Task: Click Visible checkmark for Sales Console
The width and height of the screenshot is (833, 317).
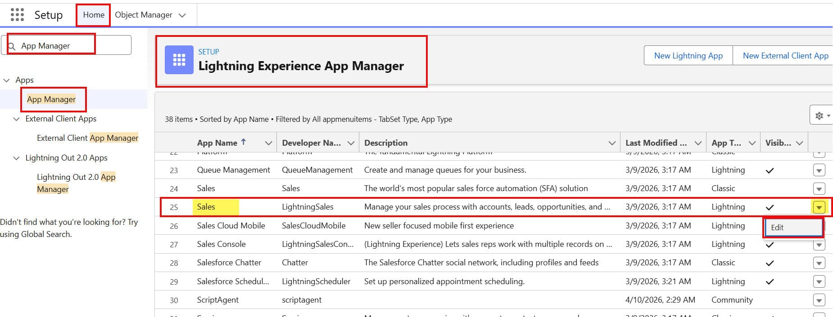Action: point(770,245)
